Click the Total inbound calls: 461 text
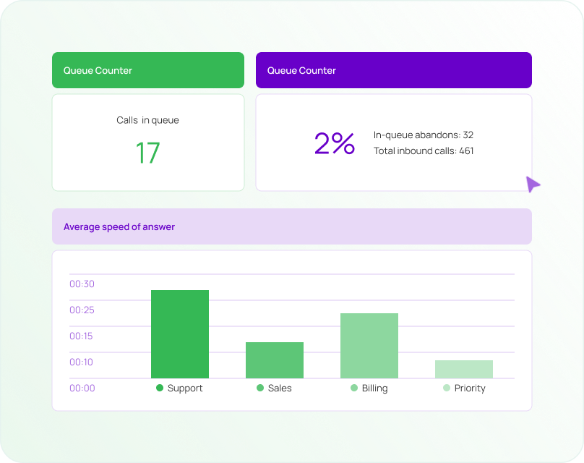This screenshot has height=463, width=584. 423,151
